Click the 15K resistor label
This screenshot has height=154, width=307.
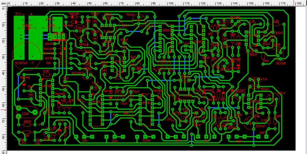click(x=79, y=100)
